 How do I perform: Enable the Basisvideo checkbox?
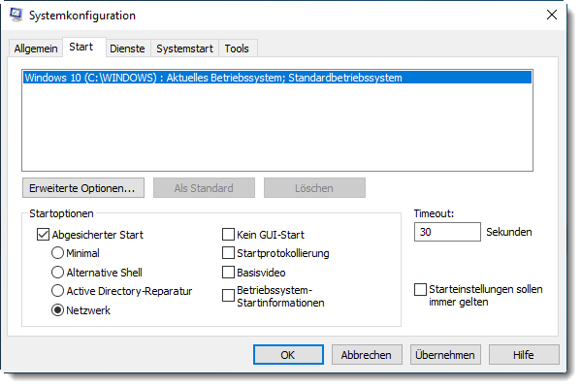point(228,273)
